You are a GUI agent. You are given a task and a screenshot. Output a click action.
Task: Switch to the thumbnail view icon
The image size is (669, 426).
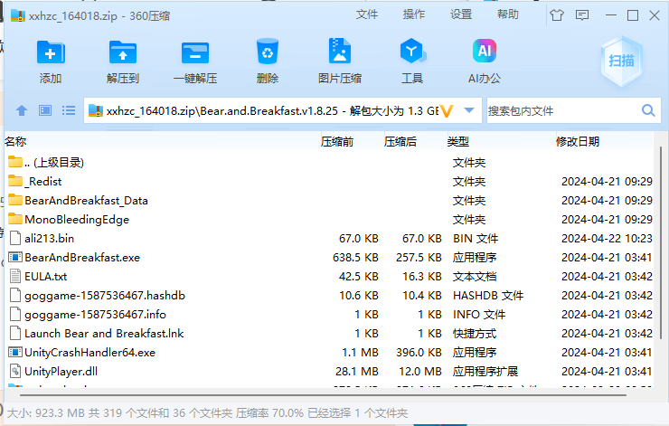[x=45, y=111]
